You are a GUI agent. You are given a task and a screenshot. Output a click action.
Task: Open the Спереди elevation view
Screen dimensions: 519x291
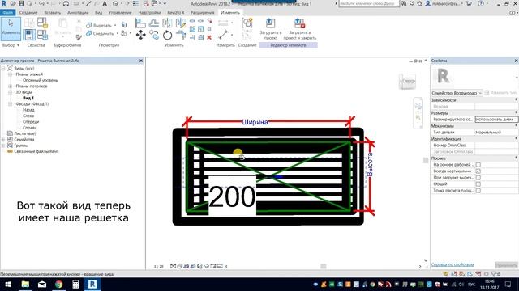point(31,122)
